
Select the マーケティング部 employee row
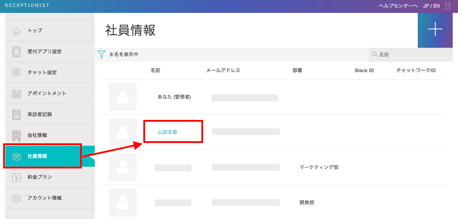pyautogui.click(x=273, y=167)
